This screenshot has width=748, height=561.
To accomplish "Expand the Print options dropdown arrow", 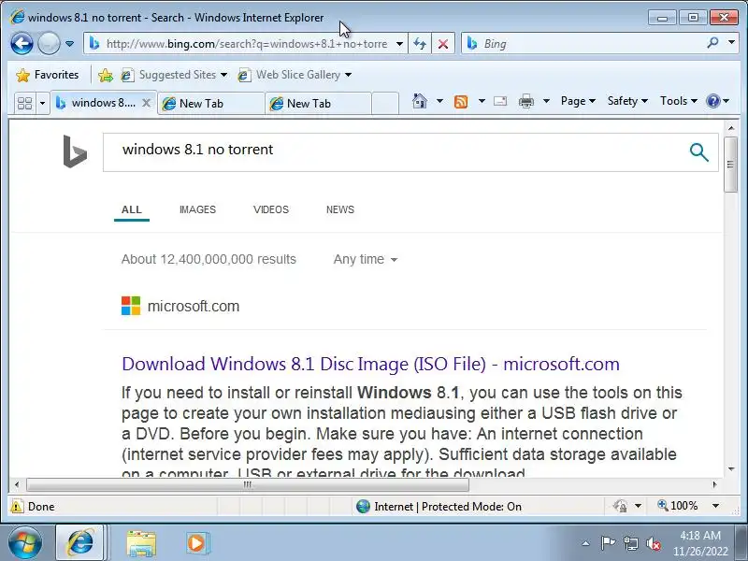I will [x=547, y=101].
